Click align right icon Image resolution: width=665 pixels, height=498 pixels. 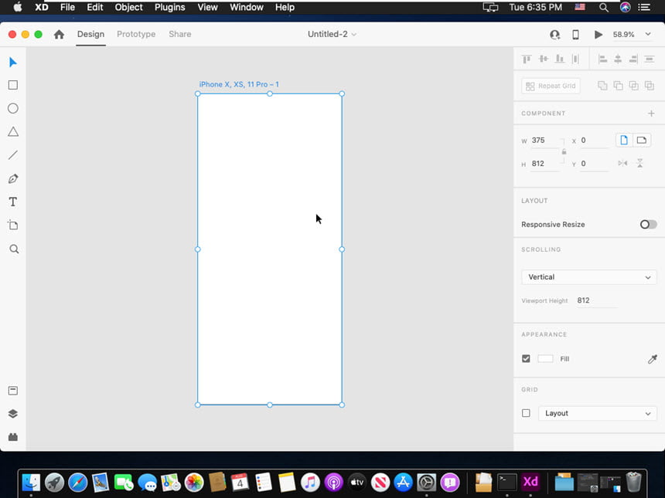(633, 59)
